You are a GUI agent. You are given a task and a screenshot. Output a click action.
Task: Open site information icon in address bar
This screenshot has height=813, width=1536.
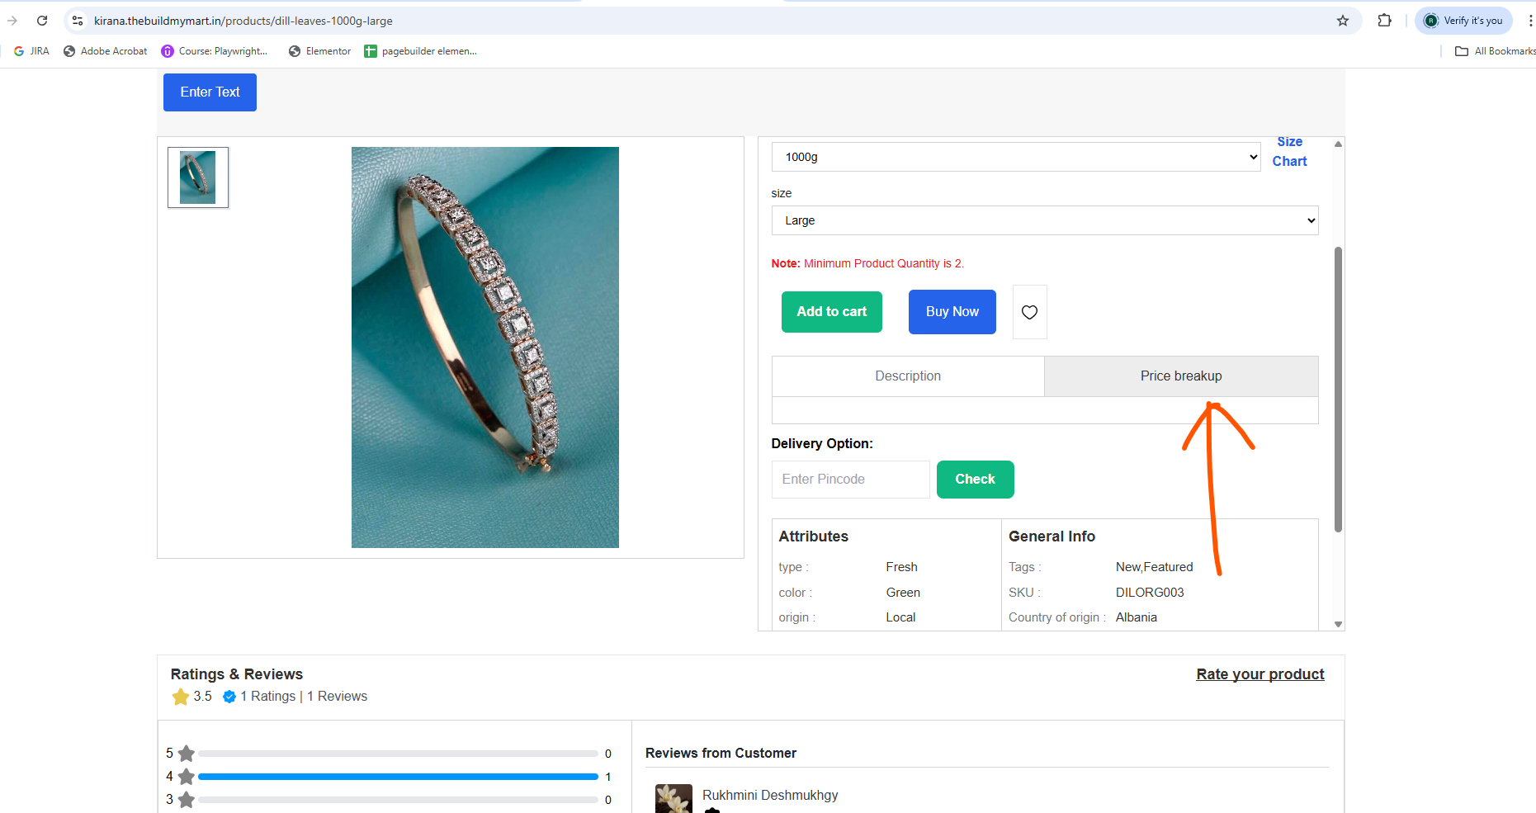coord(78,21)
